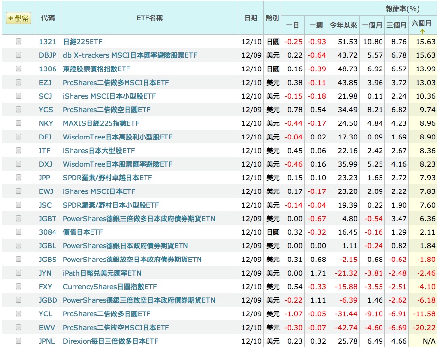
Task: Open CurrencyShares日圓指數ETF link
Action: point(110,287)
